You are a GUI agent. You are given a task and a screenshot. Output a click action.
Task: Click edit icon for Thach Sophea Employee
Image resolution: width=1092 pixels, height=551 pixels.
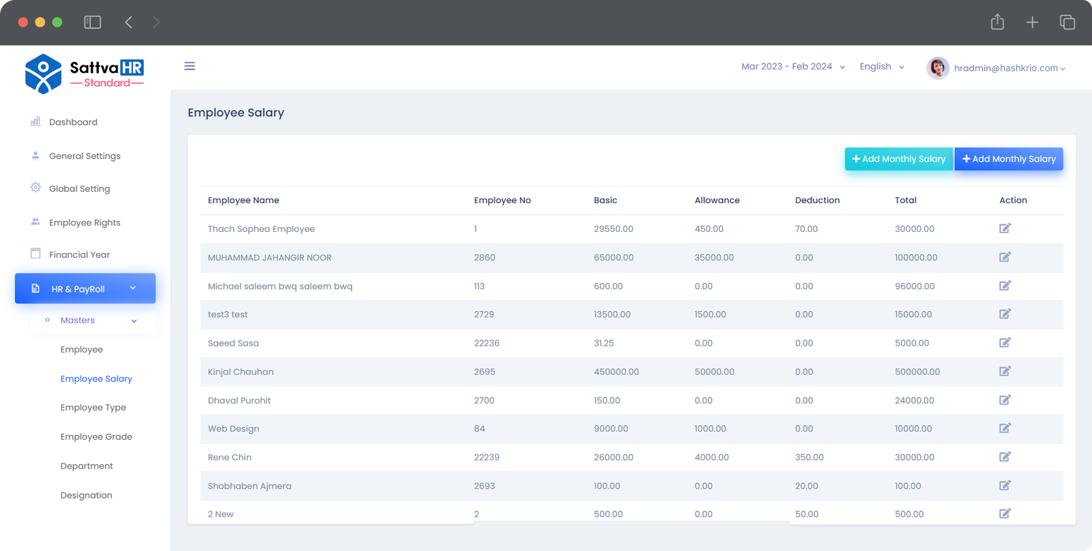click(x=1005, y=228)
